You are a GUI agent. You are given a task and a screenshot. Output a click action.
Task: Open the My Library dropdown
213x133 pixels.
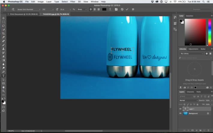click(192, 54)
